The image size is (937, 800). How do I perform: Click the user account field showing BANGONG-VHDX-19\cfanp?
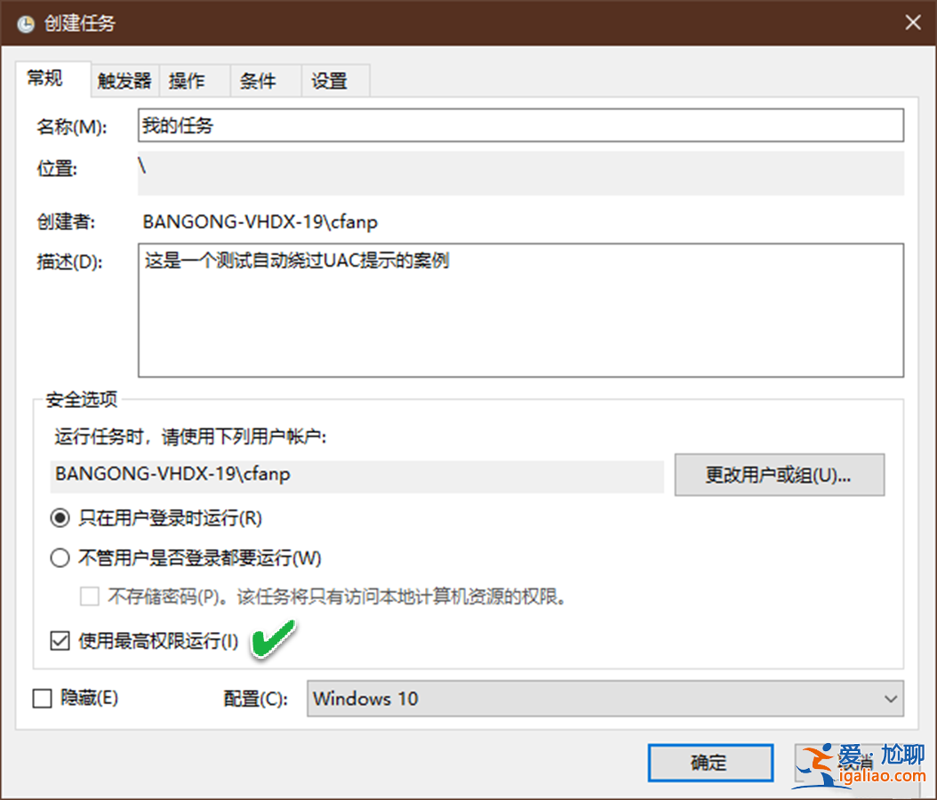[x=356, y=474]
